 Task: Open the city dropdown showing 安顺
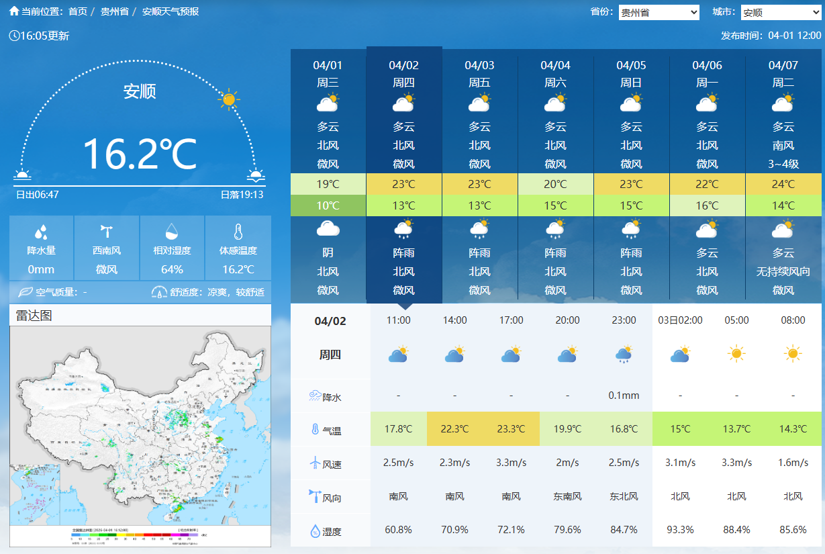coord(781,13)
